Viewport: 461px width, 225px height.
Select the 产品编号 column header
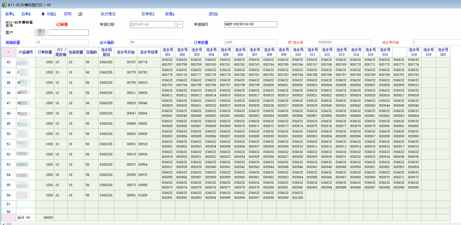tap(26, 52)
